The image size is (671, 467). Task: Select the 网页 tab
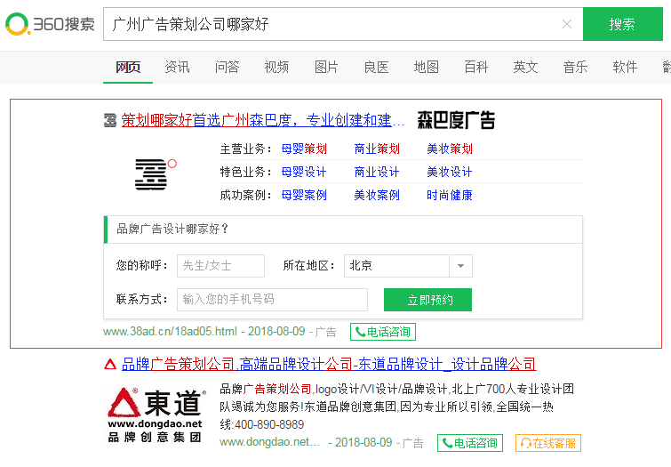coord(128,67)
